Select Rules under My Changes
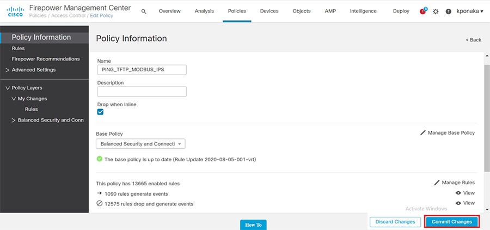490x230 pixels. point(31,109)
